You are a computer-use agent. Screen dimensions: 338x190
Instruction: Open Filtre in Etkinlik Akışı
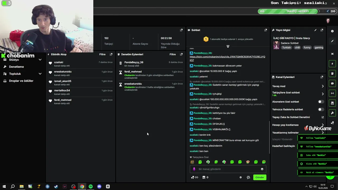[x=102, y=54]
